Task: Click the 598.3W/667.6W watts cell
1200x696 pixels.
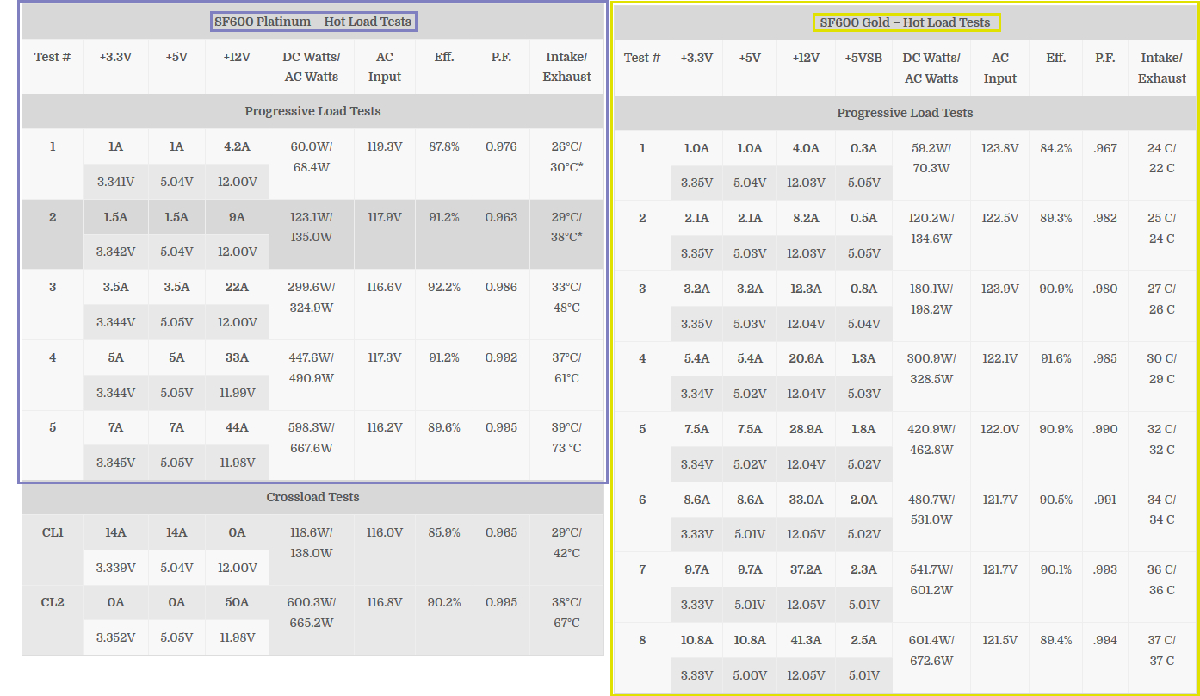Action: pyautogui.click(x=312, y=438)
